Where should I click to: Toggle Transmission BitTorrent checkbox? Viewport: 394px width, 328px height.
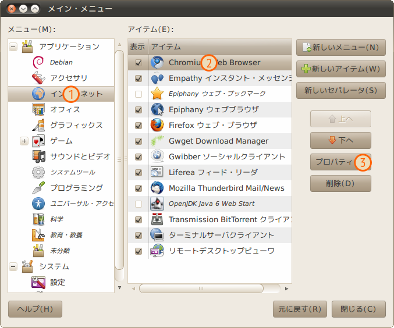(x=139, y=220)
